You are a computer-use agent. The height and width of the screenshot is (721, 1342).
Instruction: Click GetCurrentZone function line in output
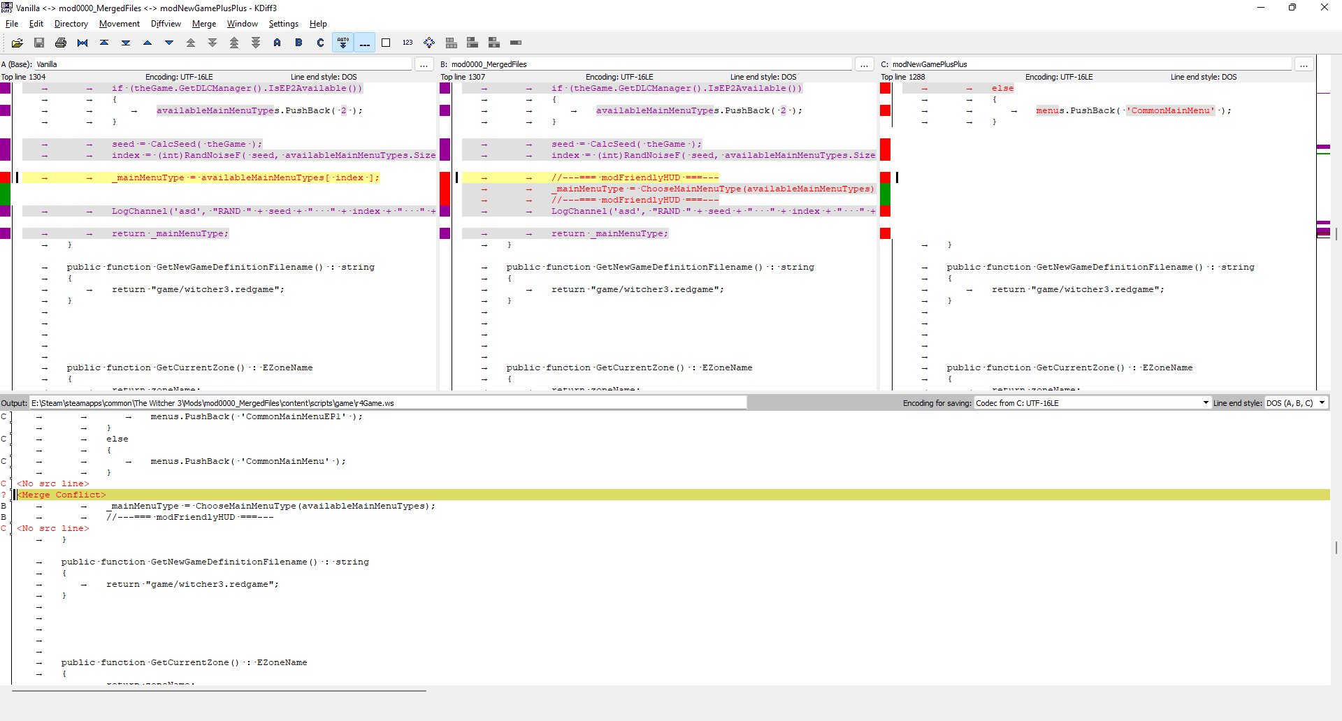click(184, 662)
